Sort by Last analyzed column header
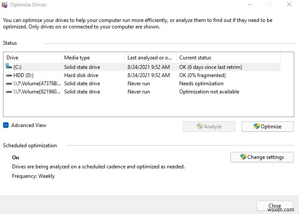Image resolution: width=299 pixels, height=214 pixels. point(150,57)
